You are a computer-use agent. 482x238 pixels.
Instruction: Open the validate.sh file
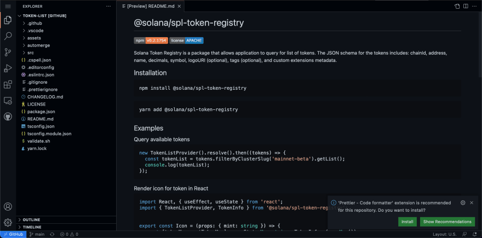point(66,141)
